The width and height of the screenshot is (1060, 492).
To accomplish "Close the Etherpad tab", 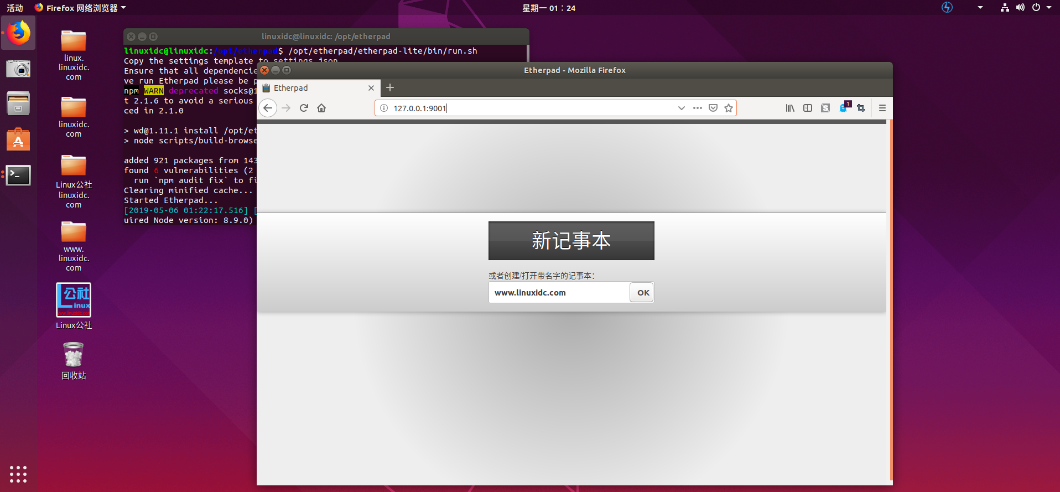I will click(x=371, y=88).
